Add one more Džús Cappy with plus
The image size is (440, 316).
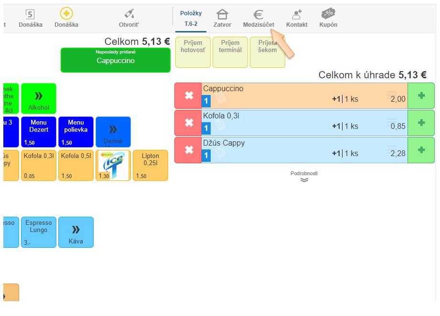421,150
